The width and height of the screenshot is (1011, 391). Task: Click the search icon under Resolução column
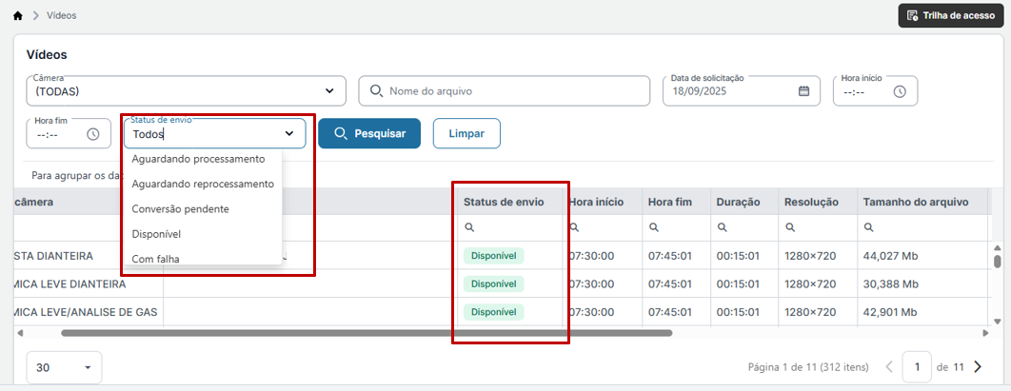[790, 227]
